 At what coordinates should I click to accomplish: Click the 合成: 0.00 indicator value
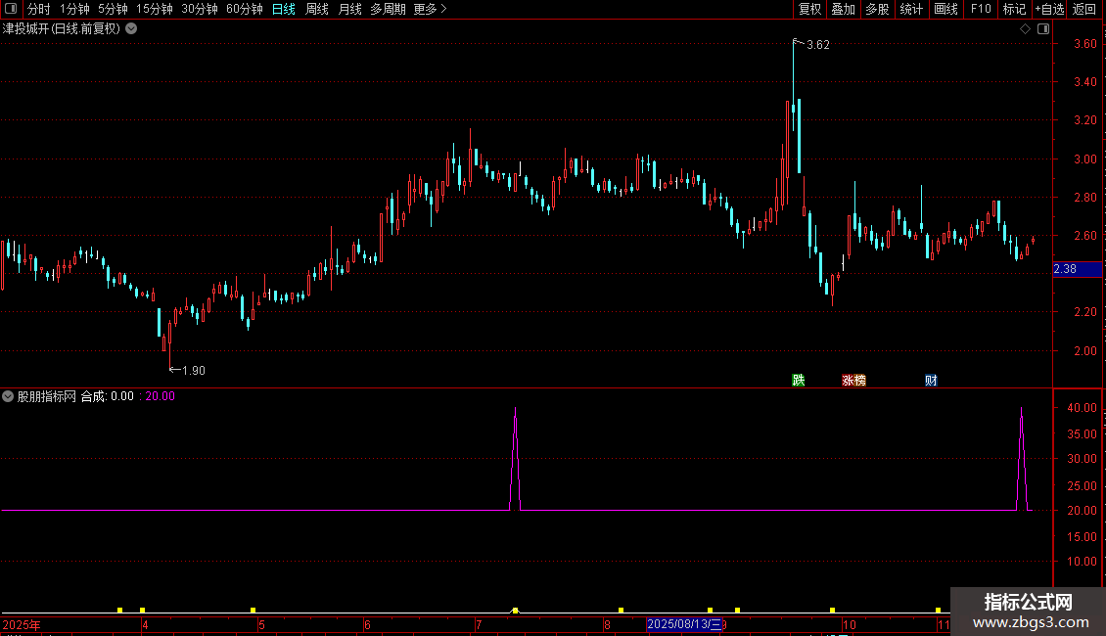pyautogui.click(x=108, y=396)
